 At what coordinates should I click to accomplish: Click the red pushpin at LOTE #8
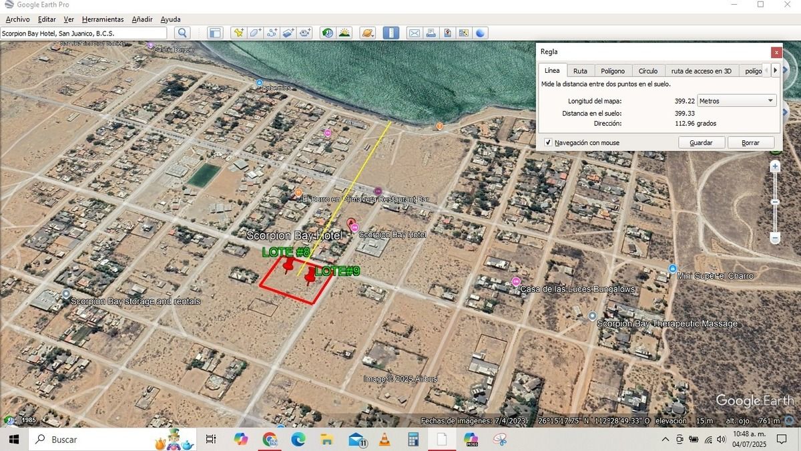[x=288, y=266]
